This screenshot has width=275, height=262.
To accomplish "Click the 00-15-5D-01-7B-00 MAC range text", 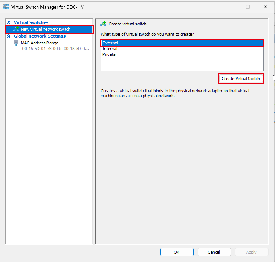I will (x=56, y=49).
